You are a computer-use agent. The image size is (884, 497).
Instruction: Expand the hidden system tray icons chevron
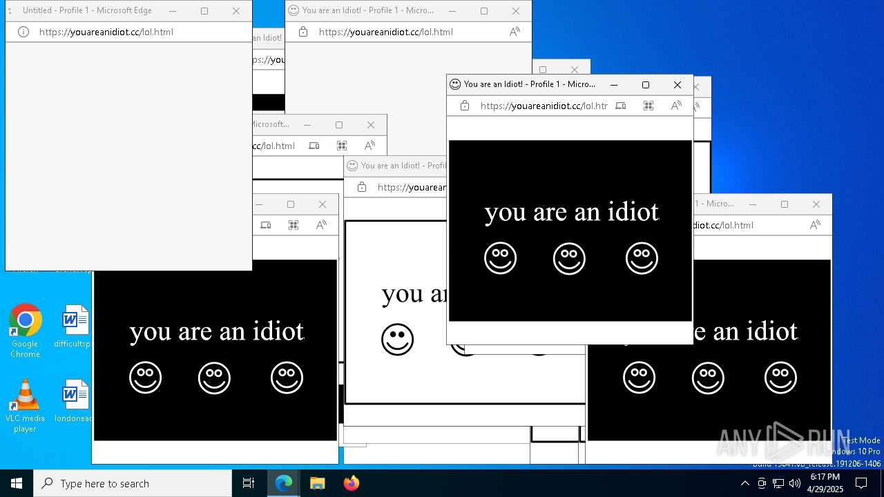pos(744,483)
